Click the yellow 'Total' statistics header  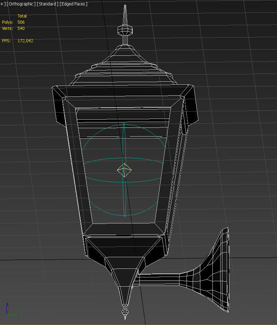point(22,16)
